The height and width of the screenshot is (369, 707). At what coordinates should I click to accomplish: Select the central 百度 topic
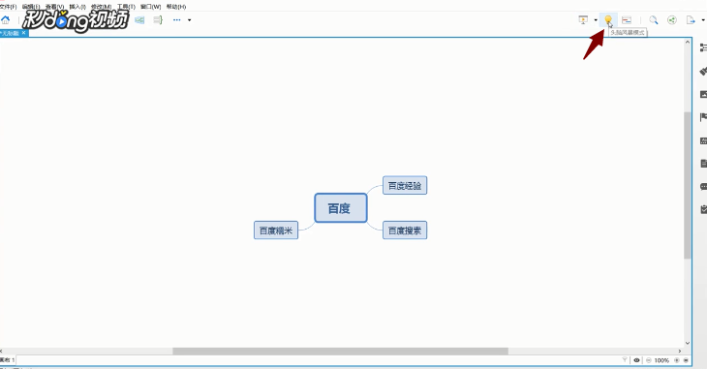[341, 208]
